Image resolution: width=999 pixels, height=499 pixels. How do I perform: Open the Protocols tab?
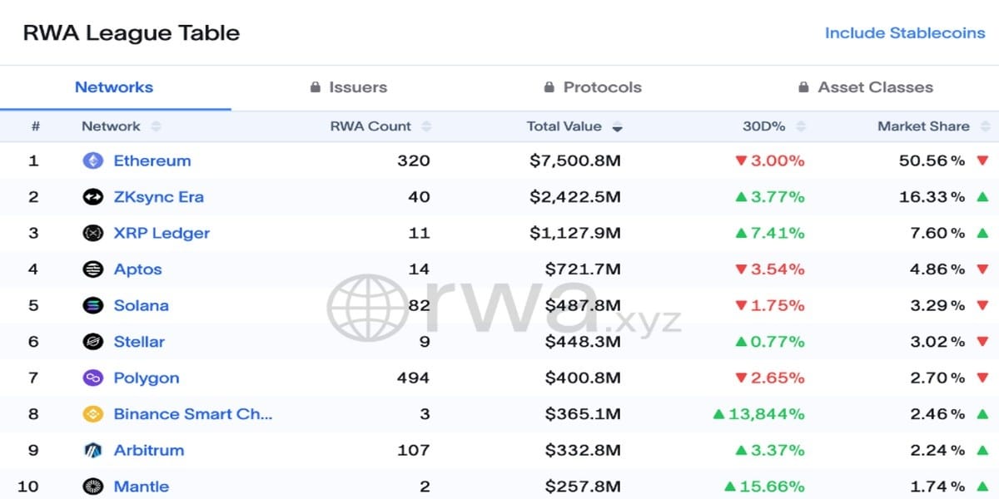coord(593,86)
